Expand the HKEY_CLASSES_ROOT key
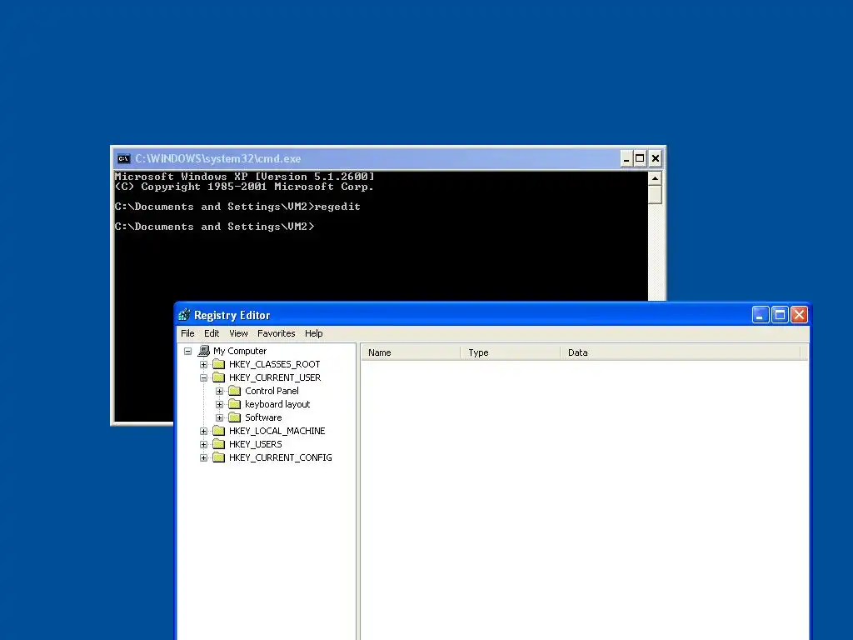Image resolution: width=853 pixels, height=640 pixels. coord(203,365)
